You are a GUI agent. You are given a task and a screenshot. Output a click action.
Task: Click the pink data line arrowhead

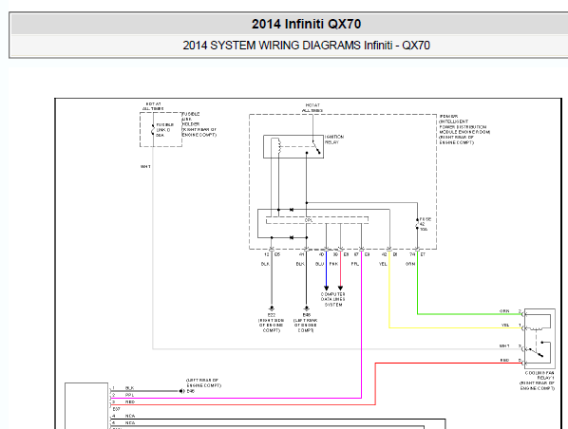click(x=340, y=289)
